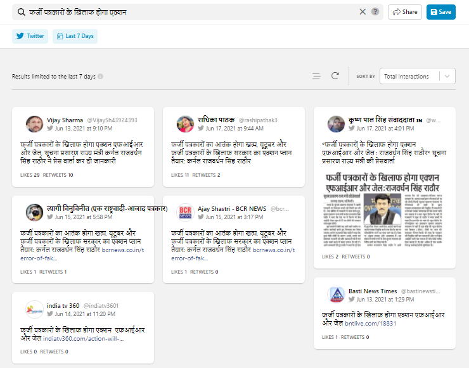Click india tv 360 avatar

(34, 309)
